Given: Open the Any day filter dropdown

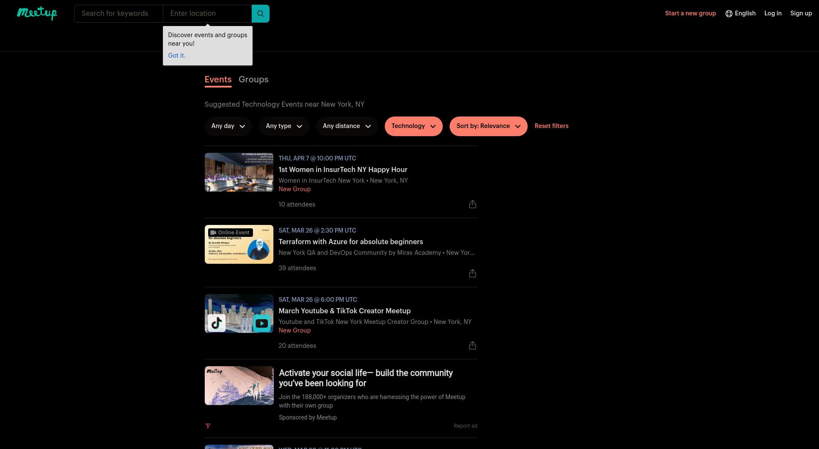Looking at the screenshot, I should 228,126.
